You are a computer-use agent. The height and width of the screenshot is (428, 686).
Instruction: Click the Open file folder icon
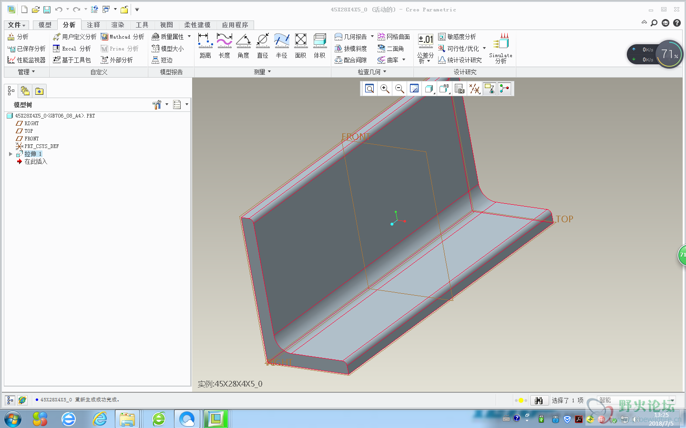[x=35, y=9]
